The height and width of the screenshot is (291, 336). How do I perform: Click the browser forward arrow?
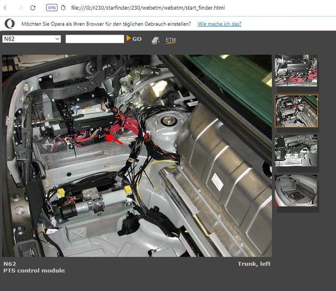(20, 8)
